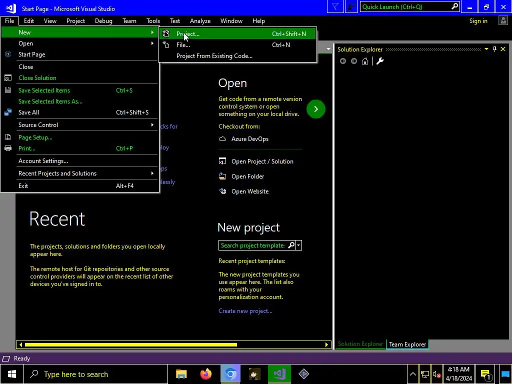The width and height of the screenshot is (512, 384).
Task: Click the Create new project... link
Action: [x=245, y=311]
